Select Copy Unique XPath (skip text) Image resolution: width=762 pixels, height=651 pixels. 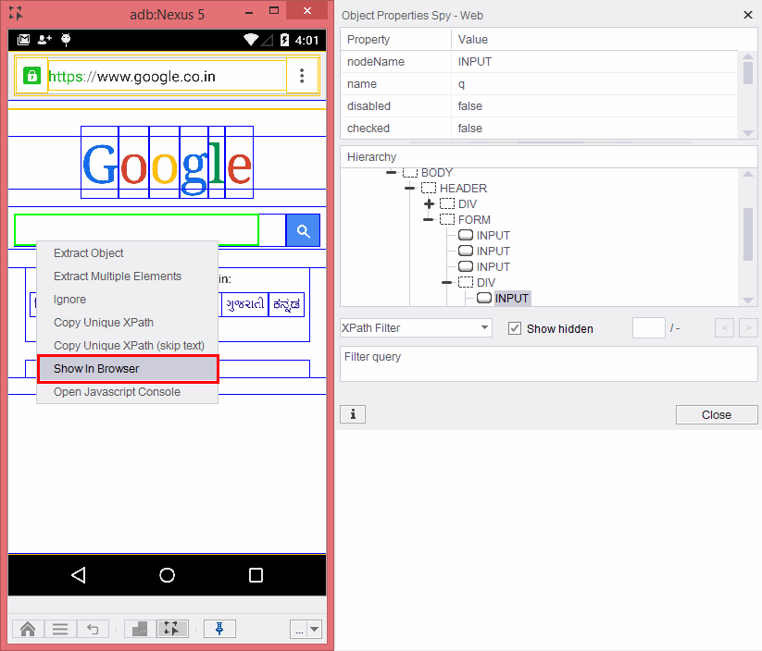[x=129, y=346]
